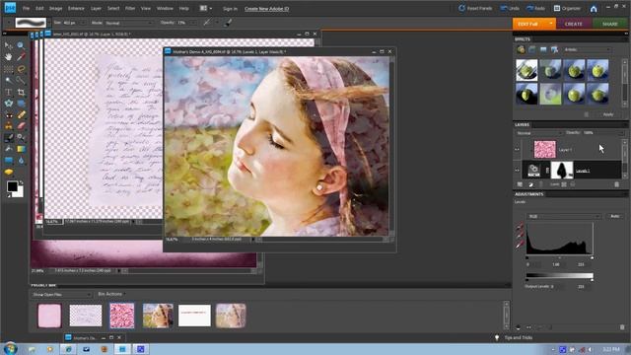Image resolution: width=631 pixels, height=355 pixels.
Task: Click the black input levels slider handle
Action: [x=527, y=258]
